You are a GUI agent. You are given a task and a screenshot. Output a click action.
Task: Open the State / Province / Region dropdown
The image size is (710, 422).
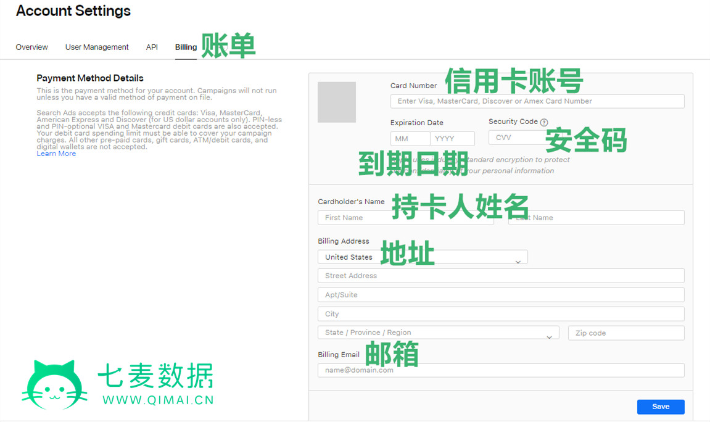(438, 333)
